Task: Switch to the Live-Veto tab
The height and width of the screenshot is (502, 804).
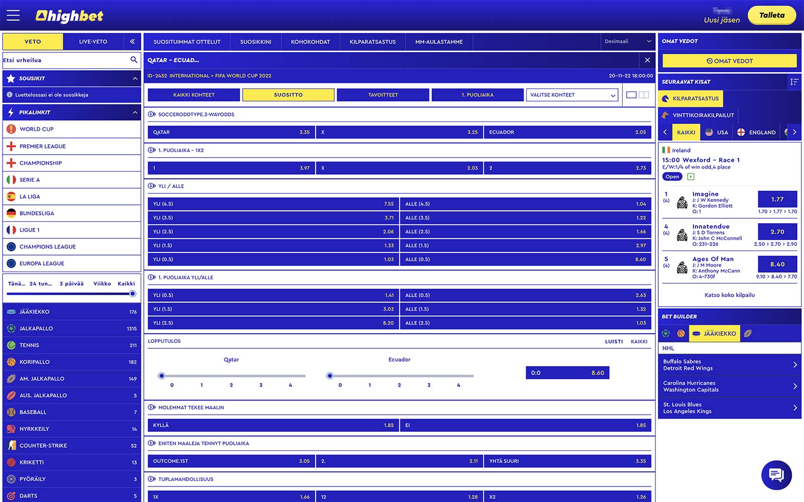Action: (x=93, y=42)
